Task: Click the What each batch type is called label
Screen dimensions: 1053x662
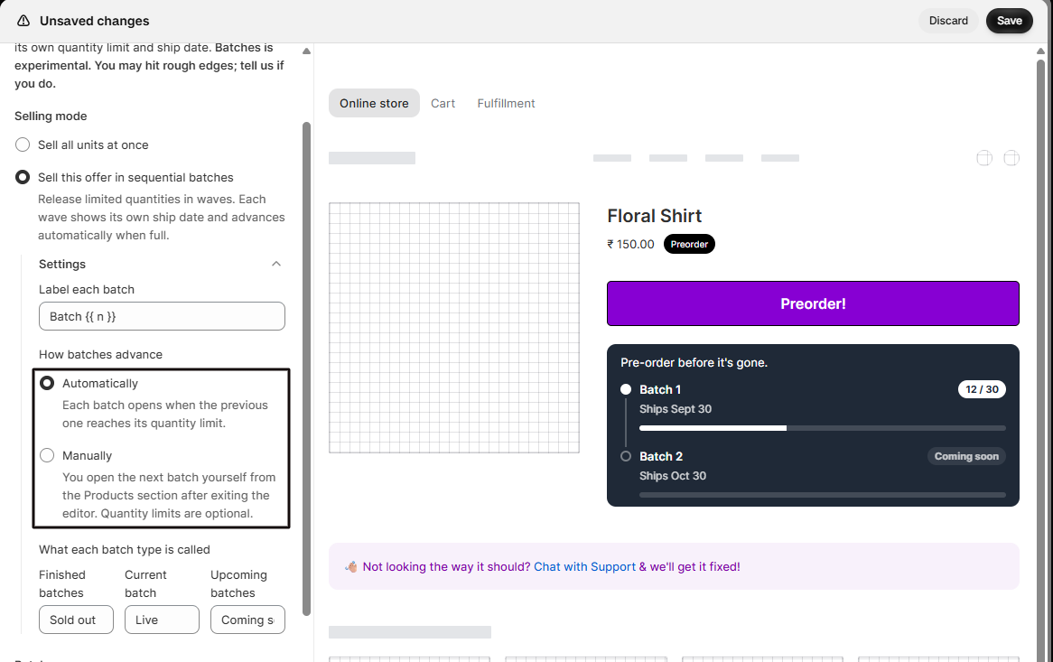Action: click(125, 550)
